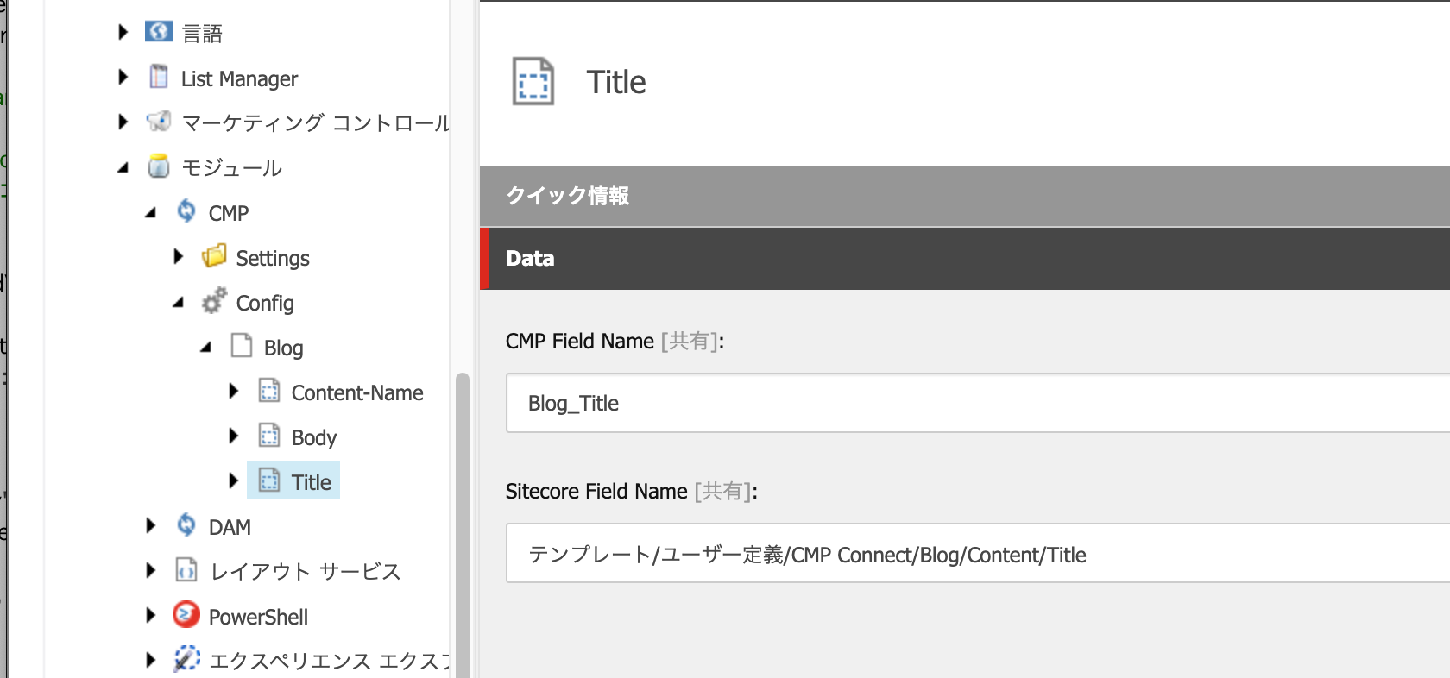Click the エクスペリエンス icon in tree
Screen dimensions: 1450x678
[186, 659]
